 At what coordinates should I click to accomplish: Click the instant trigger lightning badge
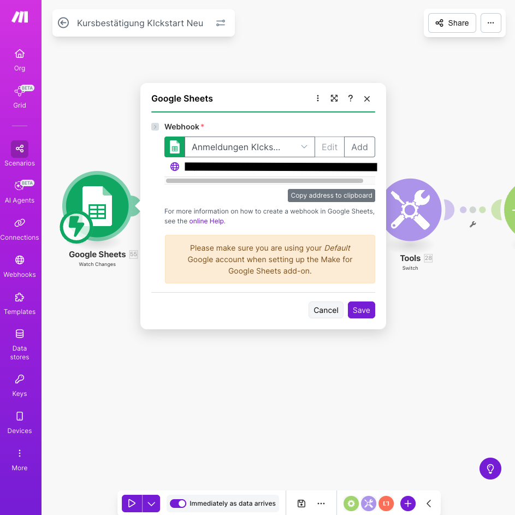76,227
